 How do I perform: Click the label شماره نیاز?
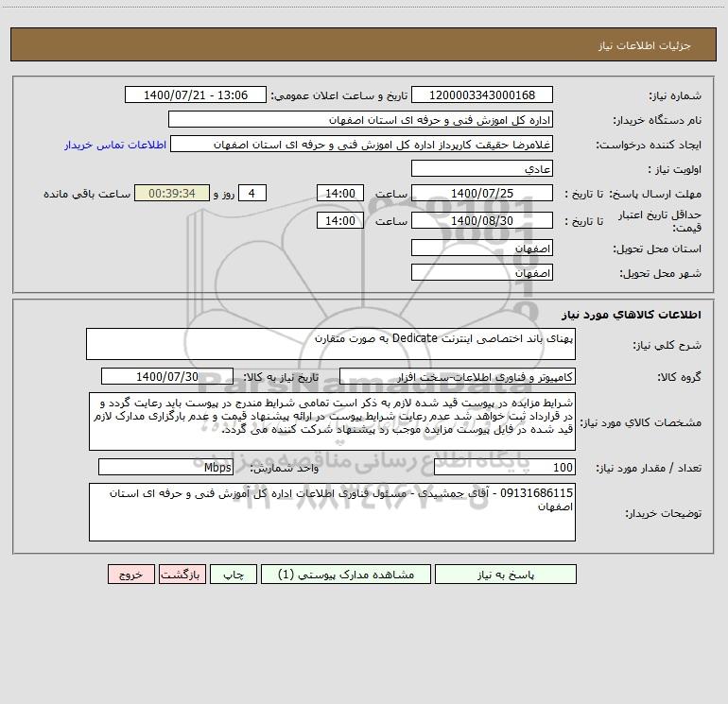pyautogui.click(x=675, y=96)
